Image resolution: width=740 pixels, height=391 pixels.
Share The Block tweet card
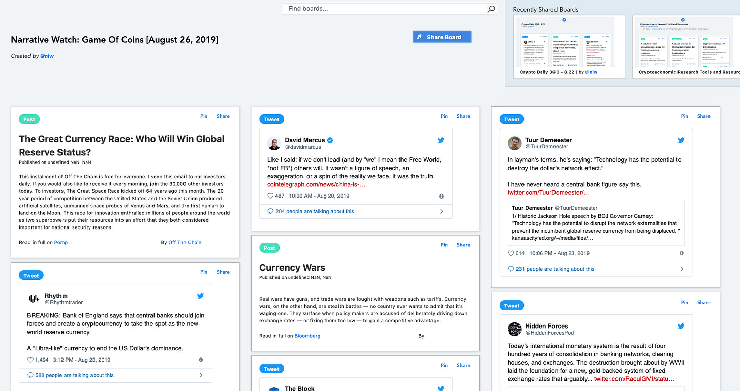pos(464,365)
